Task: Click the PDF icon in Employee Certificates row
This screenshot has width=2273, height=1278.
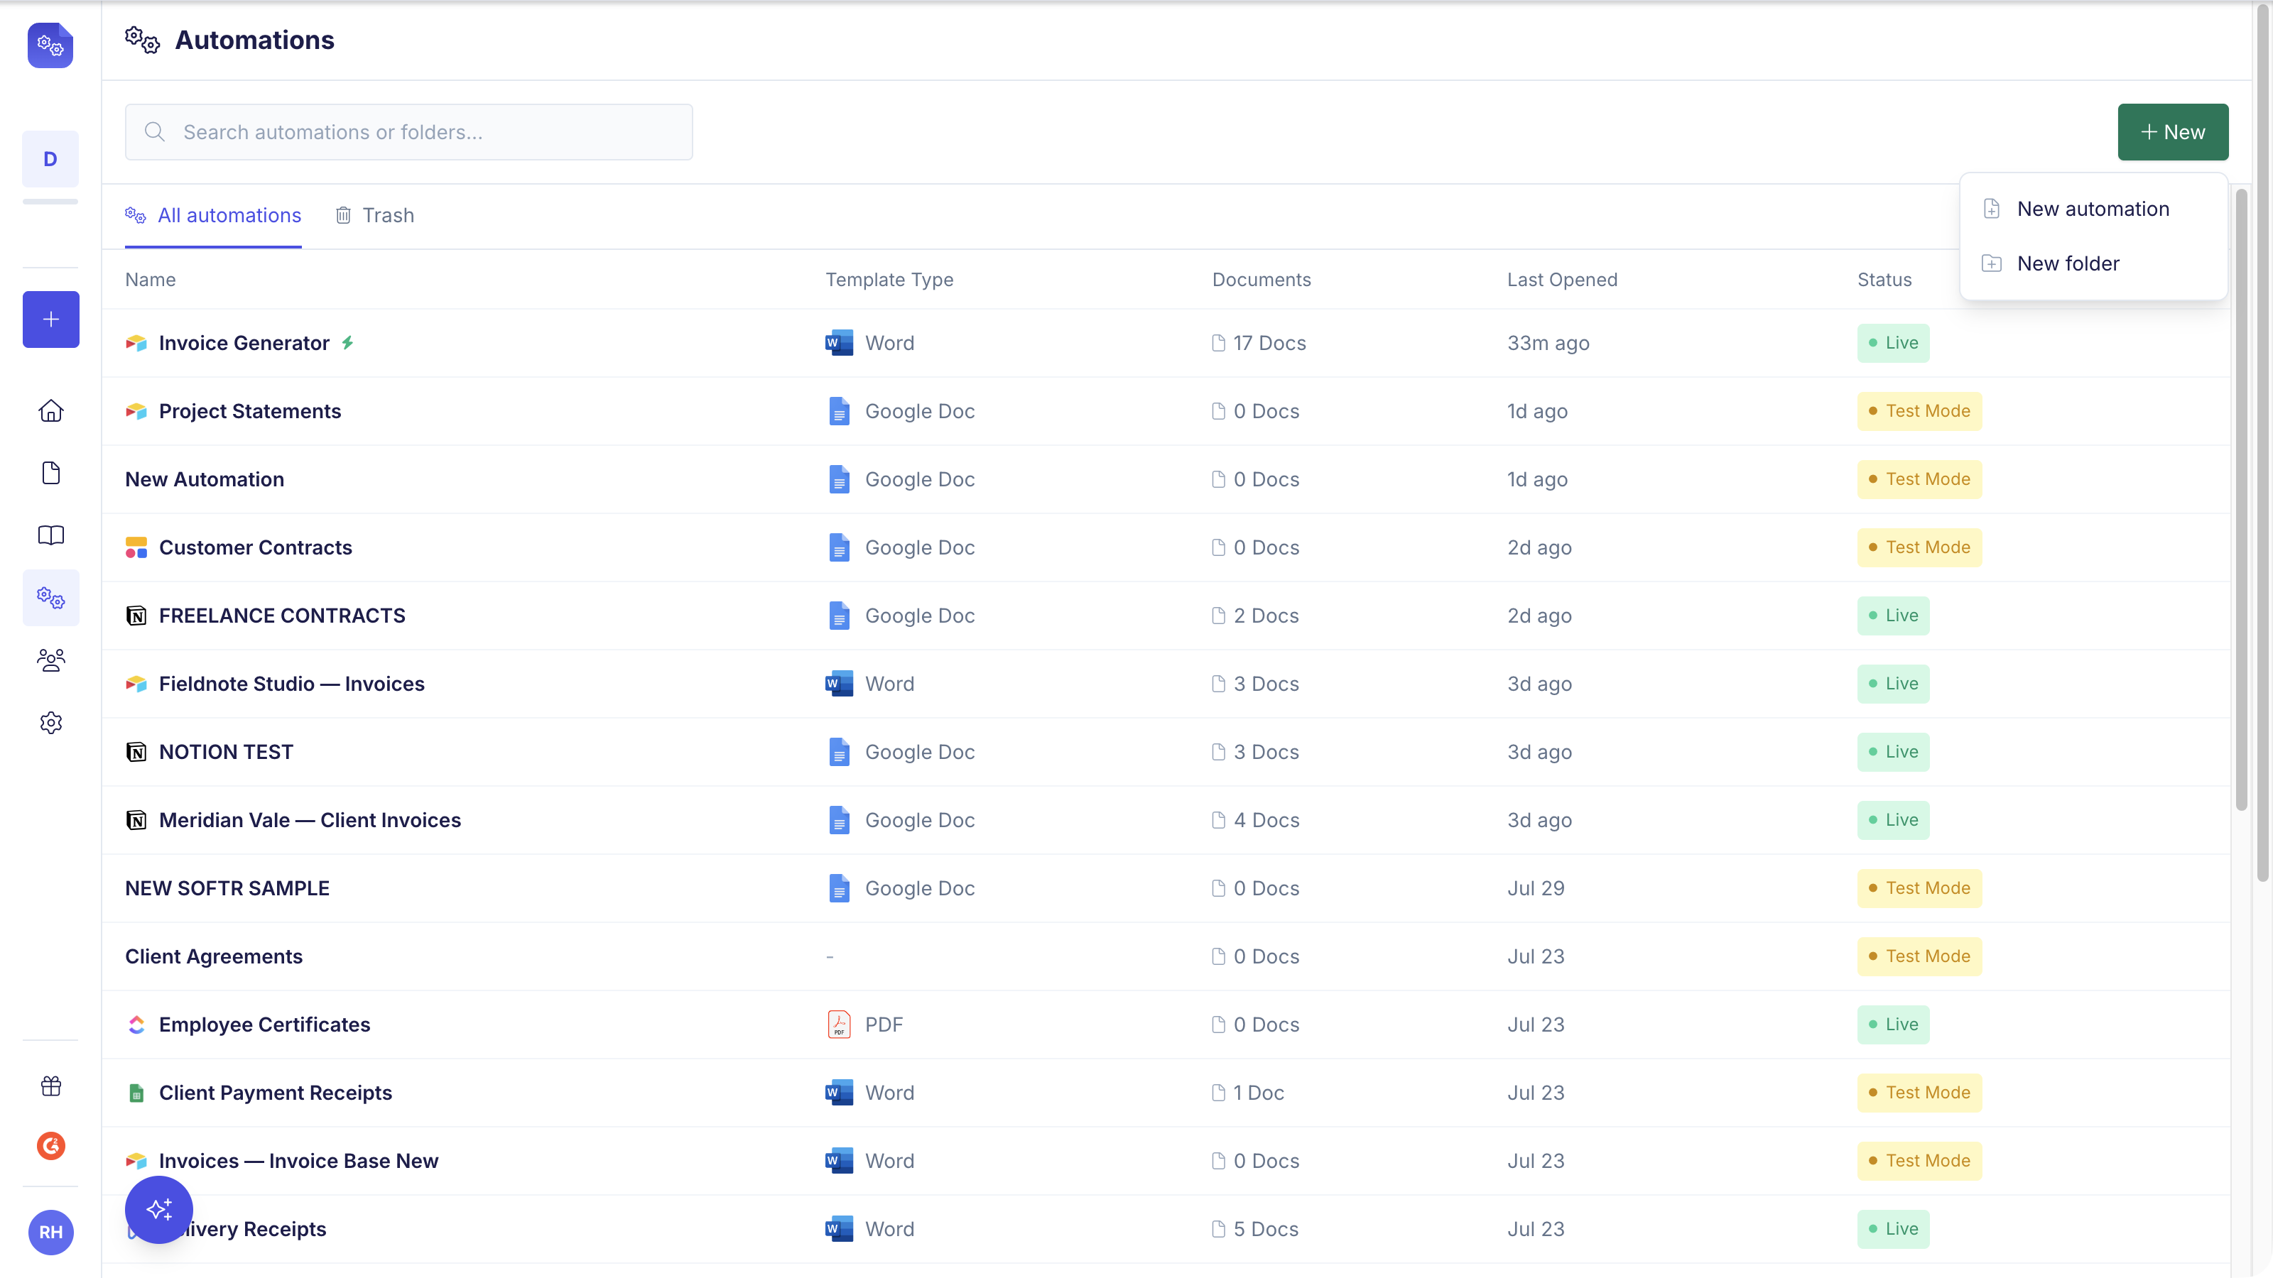Action: (x=838, y=1025)
